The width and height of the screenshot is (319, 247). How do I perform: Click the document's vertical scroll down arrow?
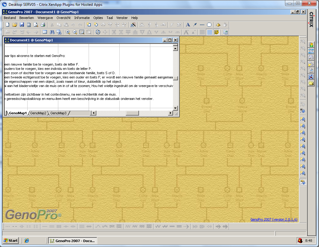(175, 108)
